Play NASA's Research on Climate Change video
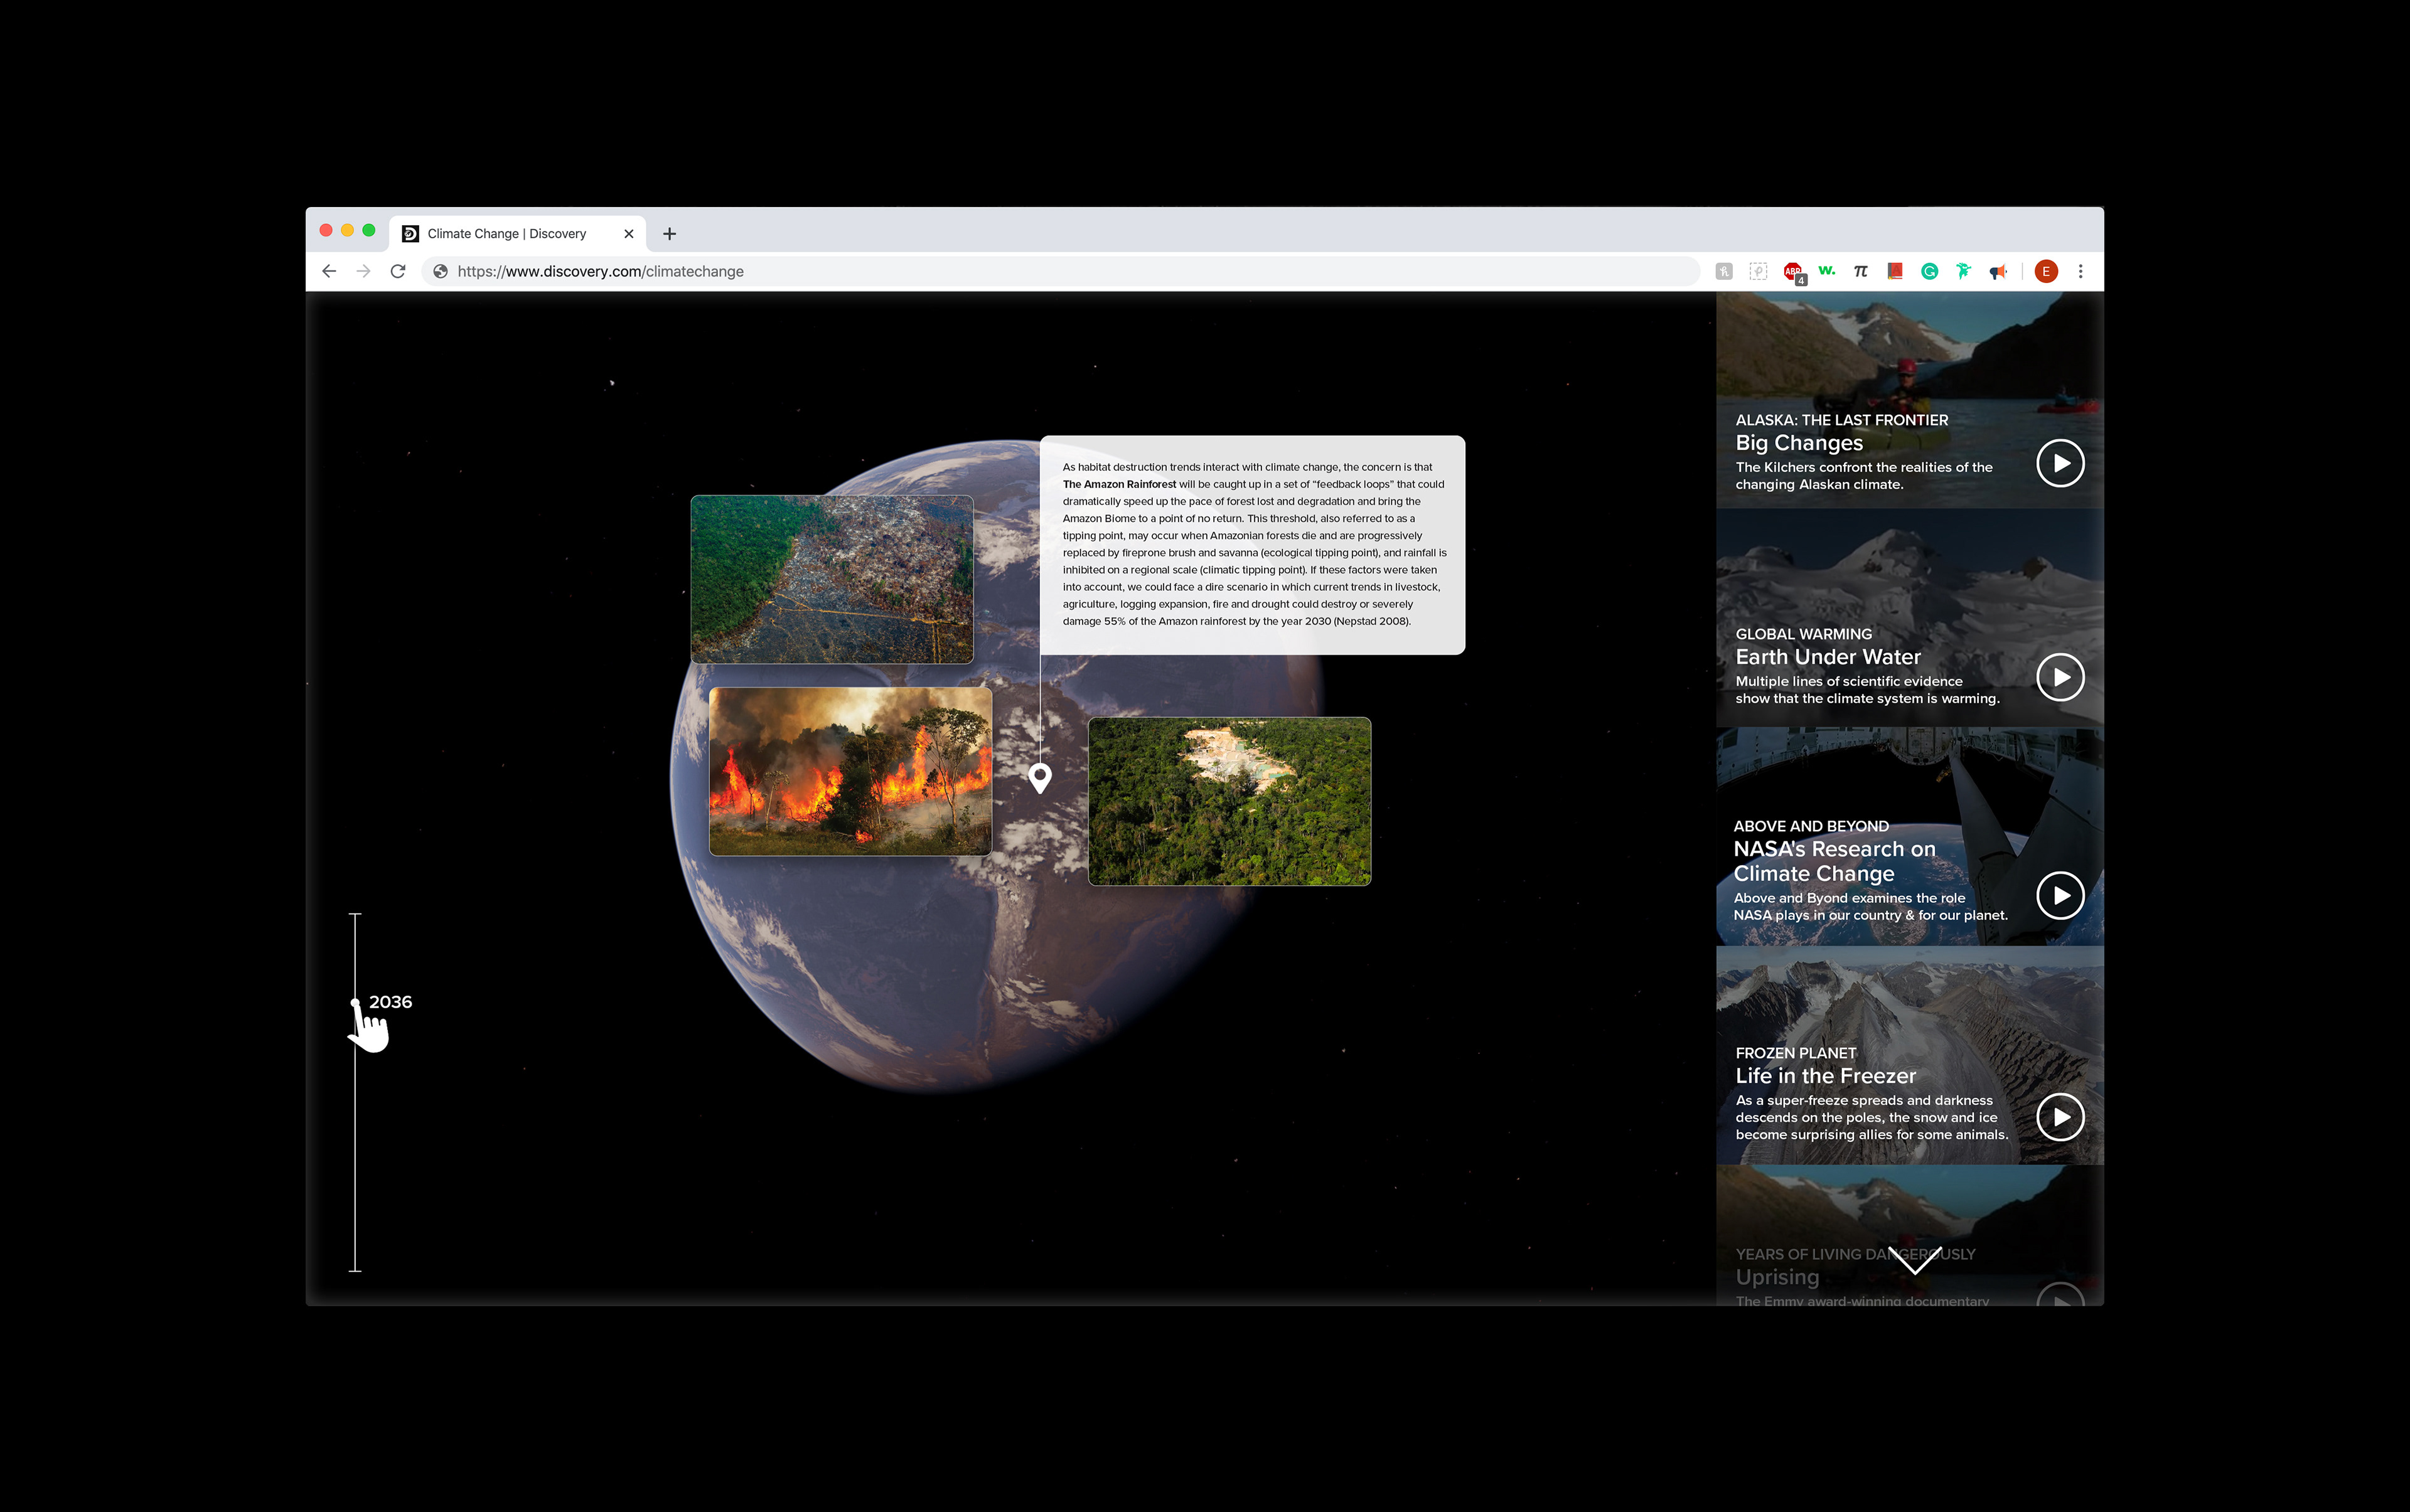 click(2060, 895)
